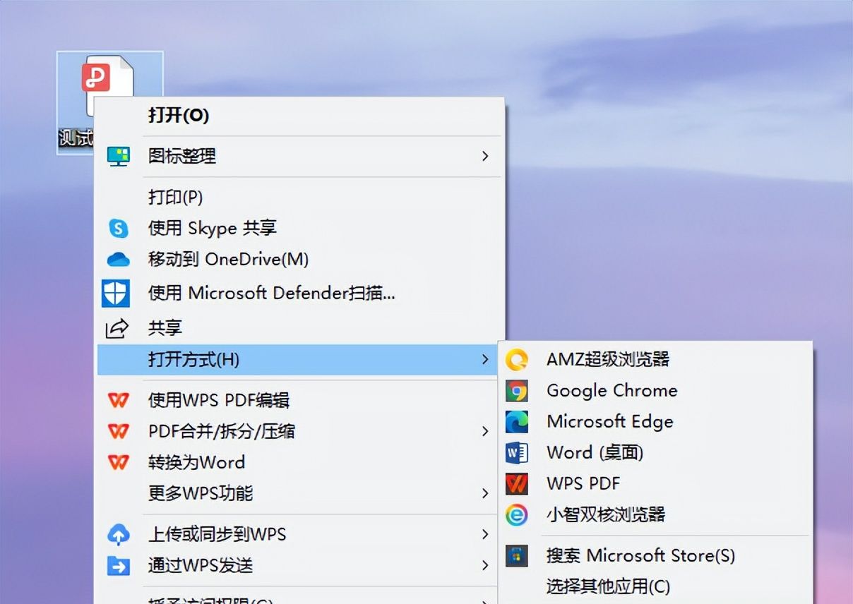Screen dimensions: 853x604
Task: Expand 更多WPS功能 submenu arrow
Action: pyautogui.click(x=485, y=493)
